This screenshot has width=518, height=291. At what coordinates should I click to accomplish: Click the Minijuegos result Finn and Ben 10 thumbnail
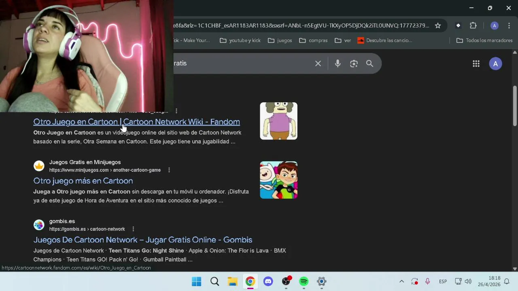tap(278, 180)
